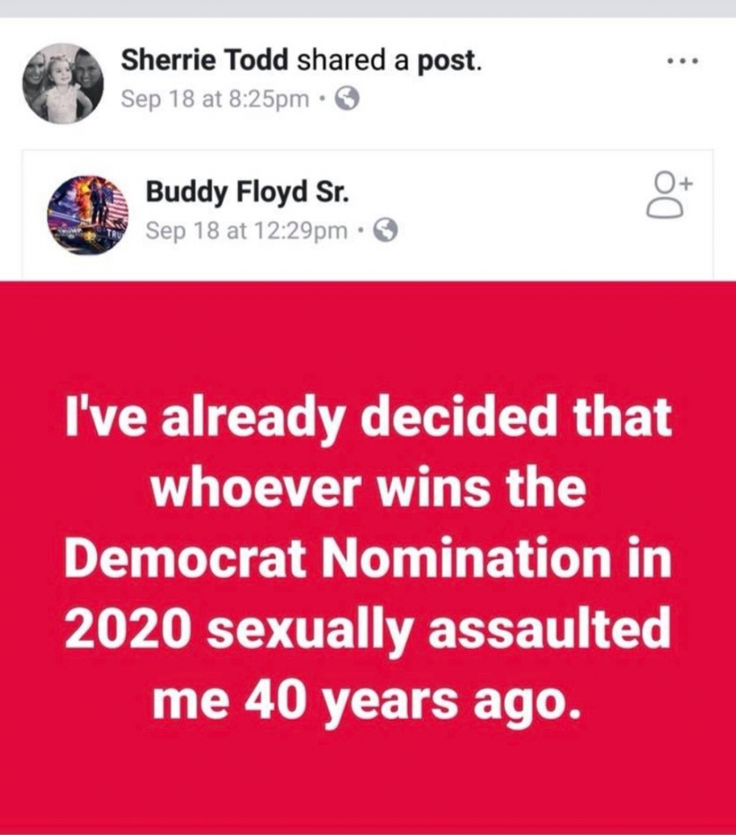Click the "2020 sexually assaulted" text line
Screen dimensions: 736x835
[x=368, y=630]
